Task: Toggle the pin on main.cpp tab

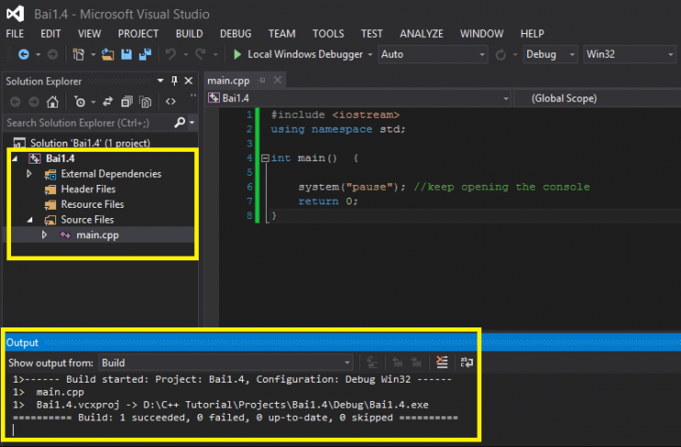Action: click(262, 80)
